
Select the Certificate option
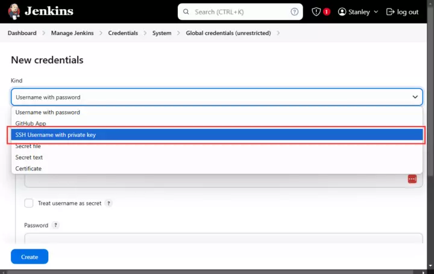[x=217, y=169]
